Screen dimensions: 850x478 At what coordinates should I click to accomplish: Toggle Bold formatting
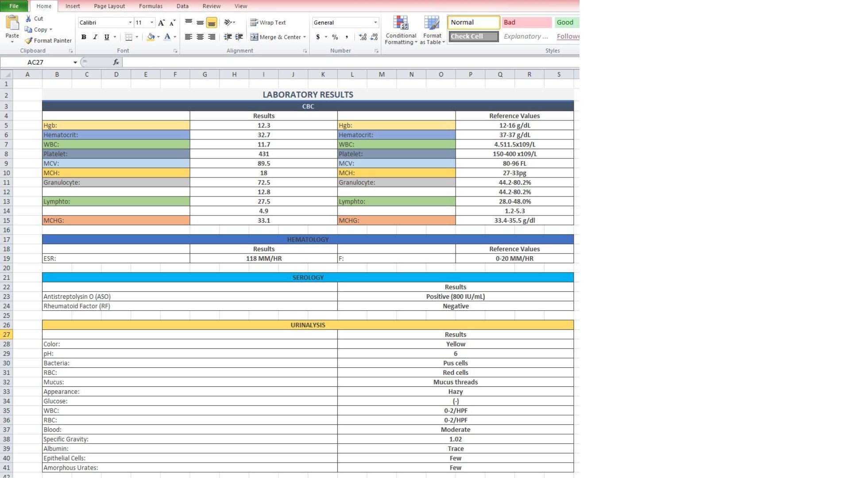tap(84, 37)
